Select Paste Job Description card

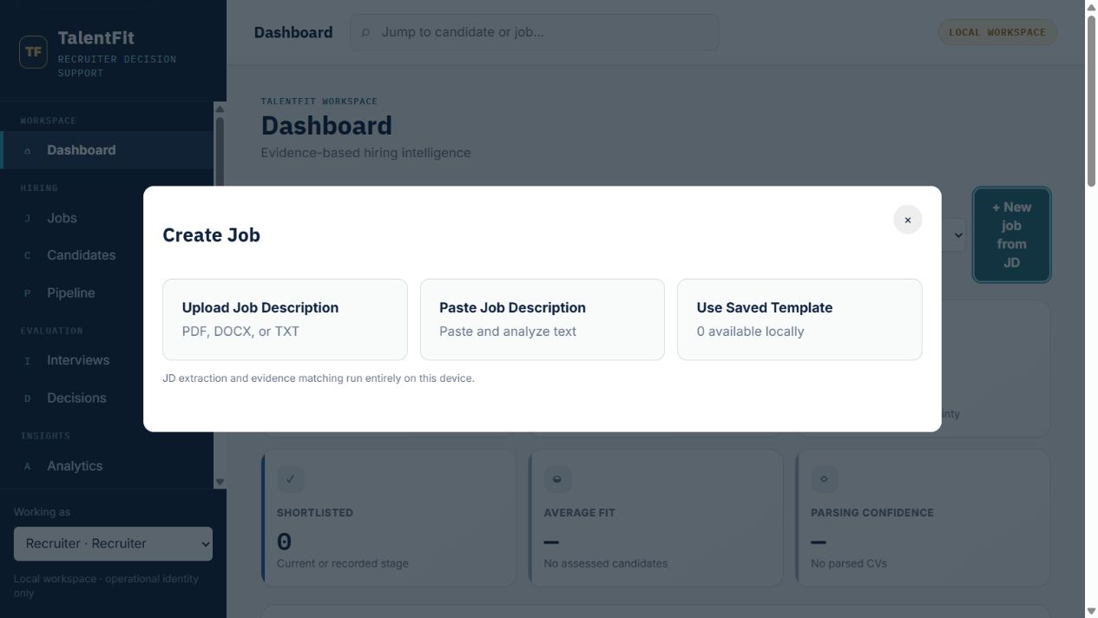pos(542,319)
